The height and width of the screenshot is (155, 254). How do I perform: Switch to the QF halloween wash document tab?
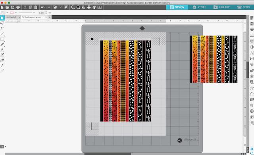pos(32,17)
